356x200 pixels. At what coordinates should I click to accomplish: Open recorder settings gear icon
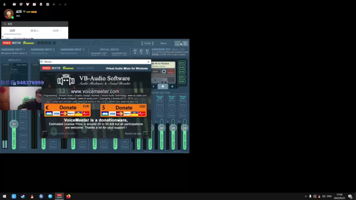tap(164, 72)
